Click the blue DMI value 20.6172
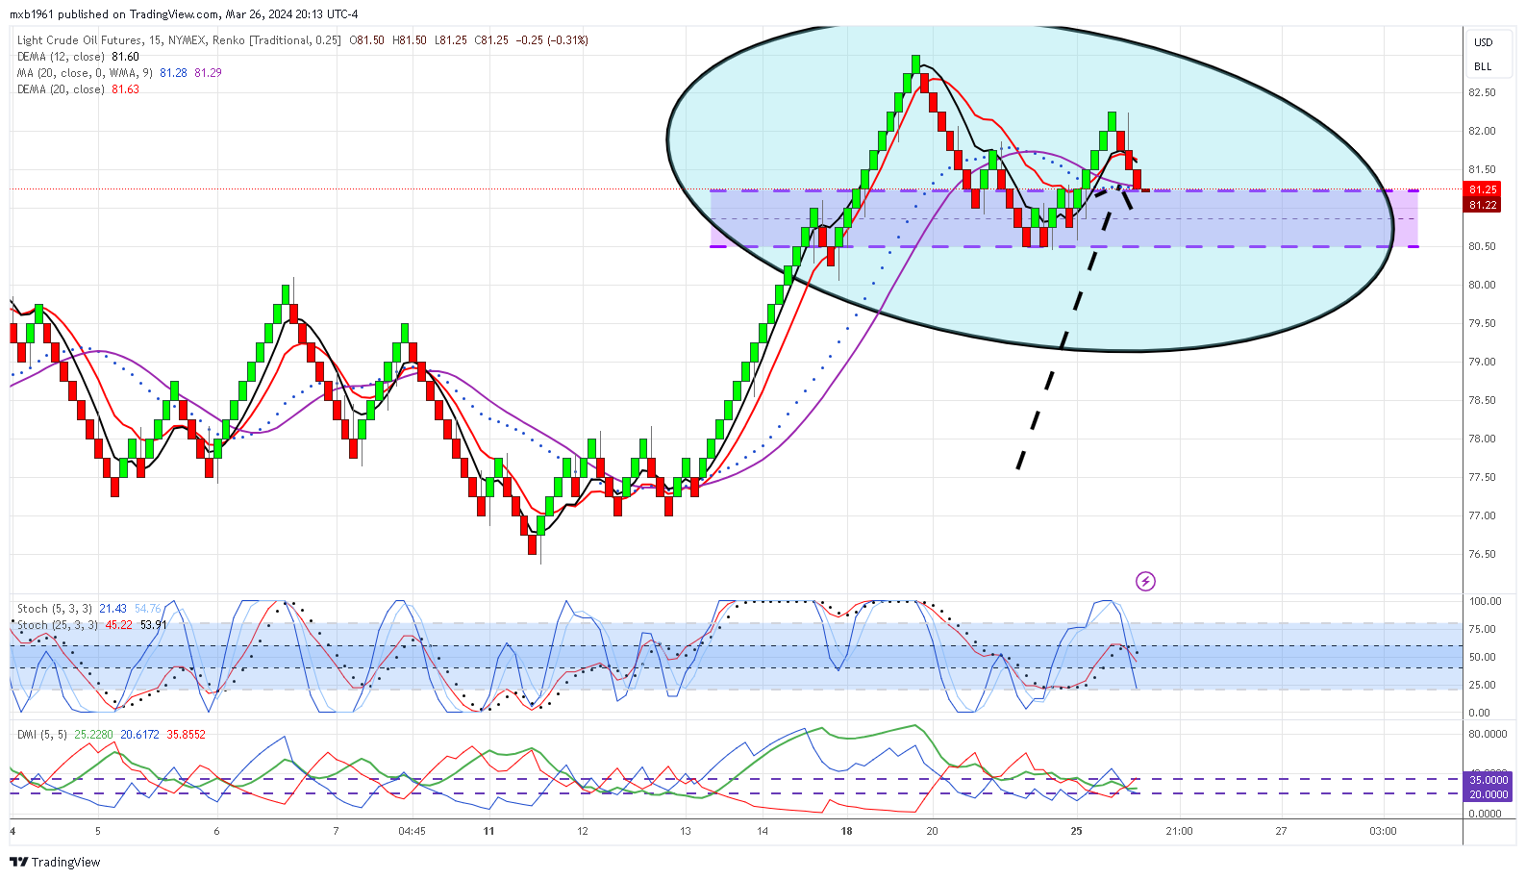The width and height of the screenshot is (1526, 879). [139, 735]
